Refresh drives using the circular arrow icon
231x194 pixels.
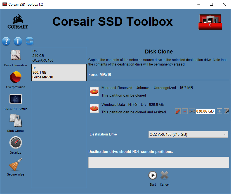click(x=29, y=41)
